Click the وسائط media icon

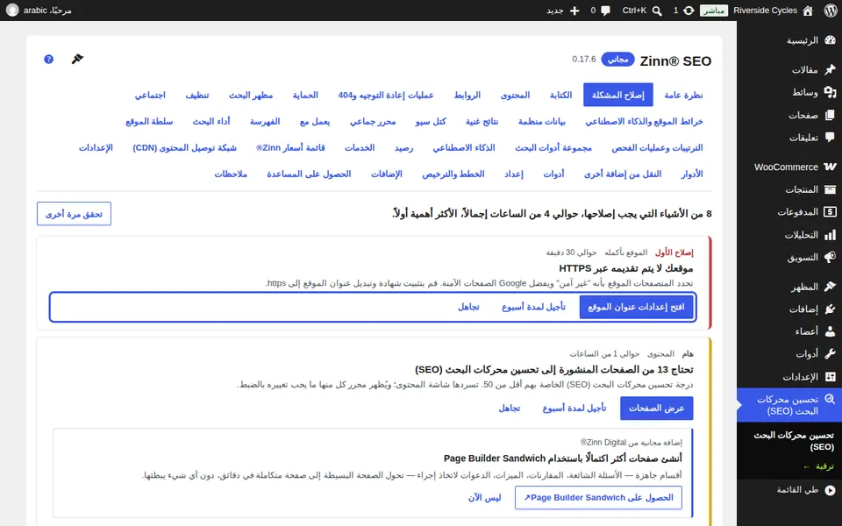[x=831, y=92]
